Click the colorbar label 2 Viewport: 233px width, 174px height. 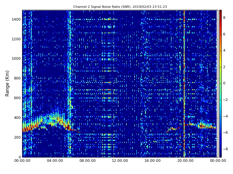(224, 67)
